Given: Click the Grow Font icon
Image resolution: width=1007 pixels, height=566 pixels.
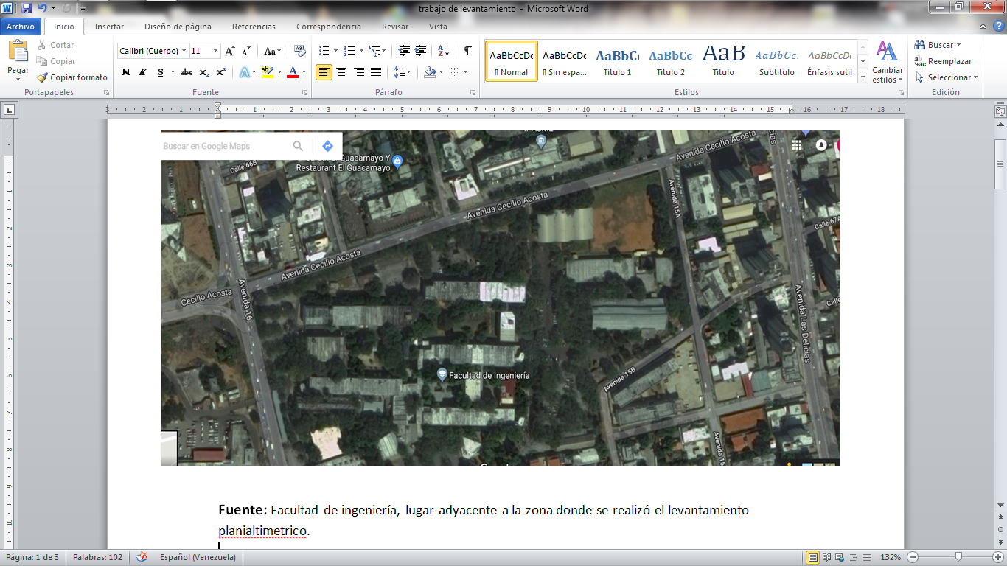Looking at the screenshot, I should pos(230,51).
